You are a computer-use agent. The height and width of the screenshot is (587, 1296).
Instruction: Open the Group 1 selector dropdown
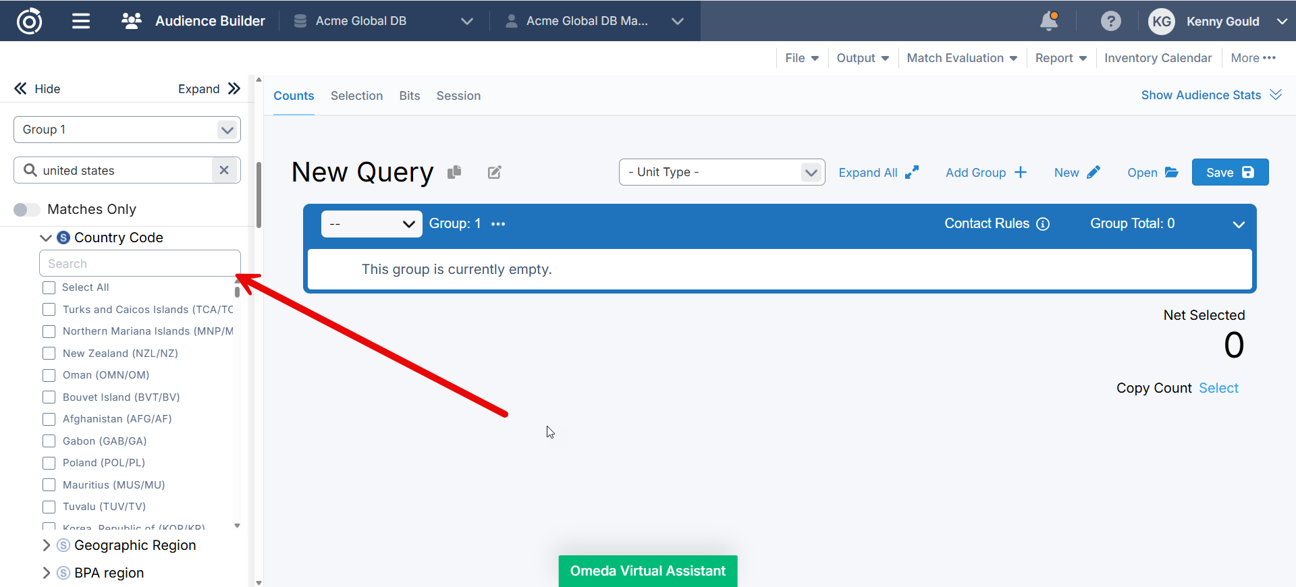click(x=127, y=130)
